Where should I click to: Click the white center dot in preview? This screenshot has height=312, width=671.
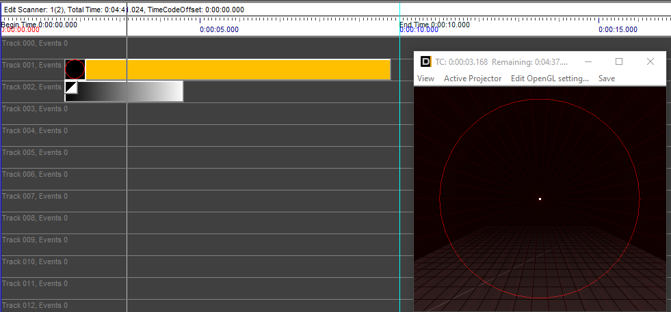click(x=540, y=199)
